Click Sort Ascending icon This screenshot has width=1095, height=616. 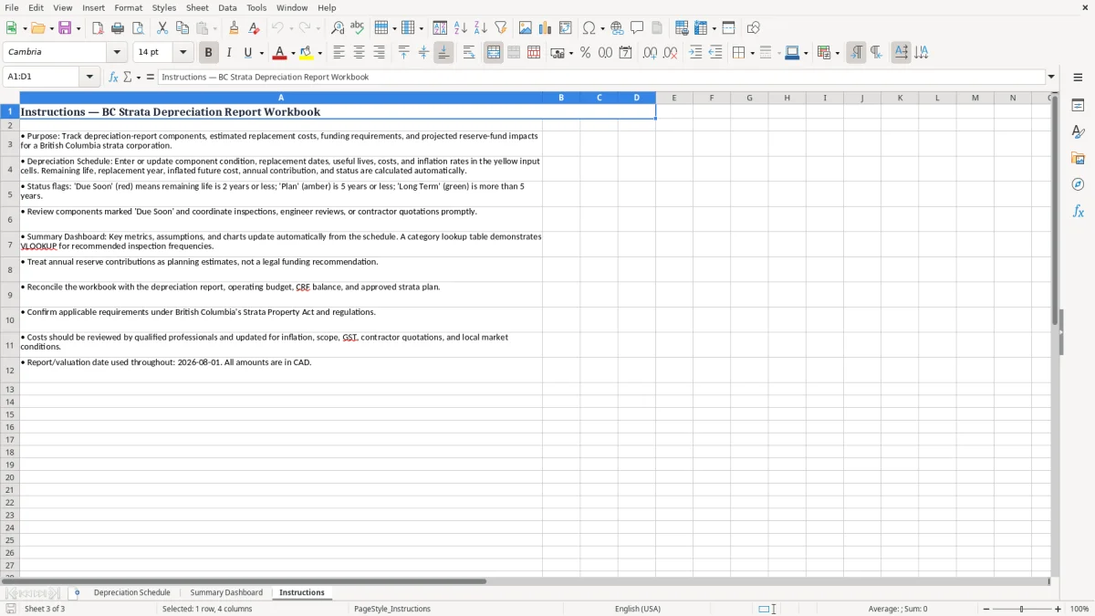click(461, 28)
